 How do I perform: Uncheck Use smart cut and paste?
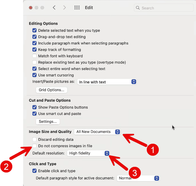(35, 113)
